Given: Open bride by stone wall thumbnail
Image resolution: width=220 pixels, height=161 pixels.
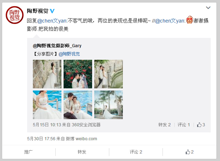Looking at the screenshot, I should [47, 74].
